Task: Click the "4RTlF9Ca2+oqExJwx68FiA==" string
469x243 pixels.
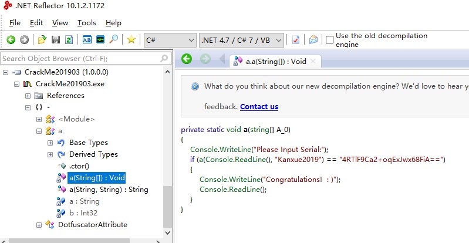Action: (x=391, y=160)
